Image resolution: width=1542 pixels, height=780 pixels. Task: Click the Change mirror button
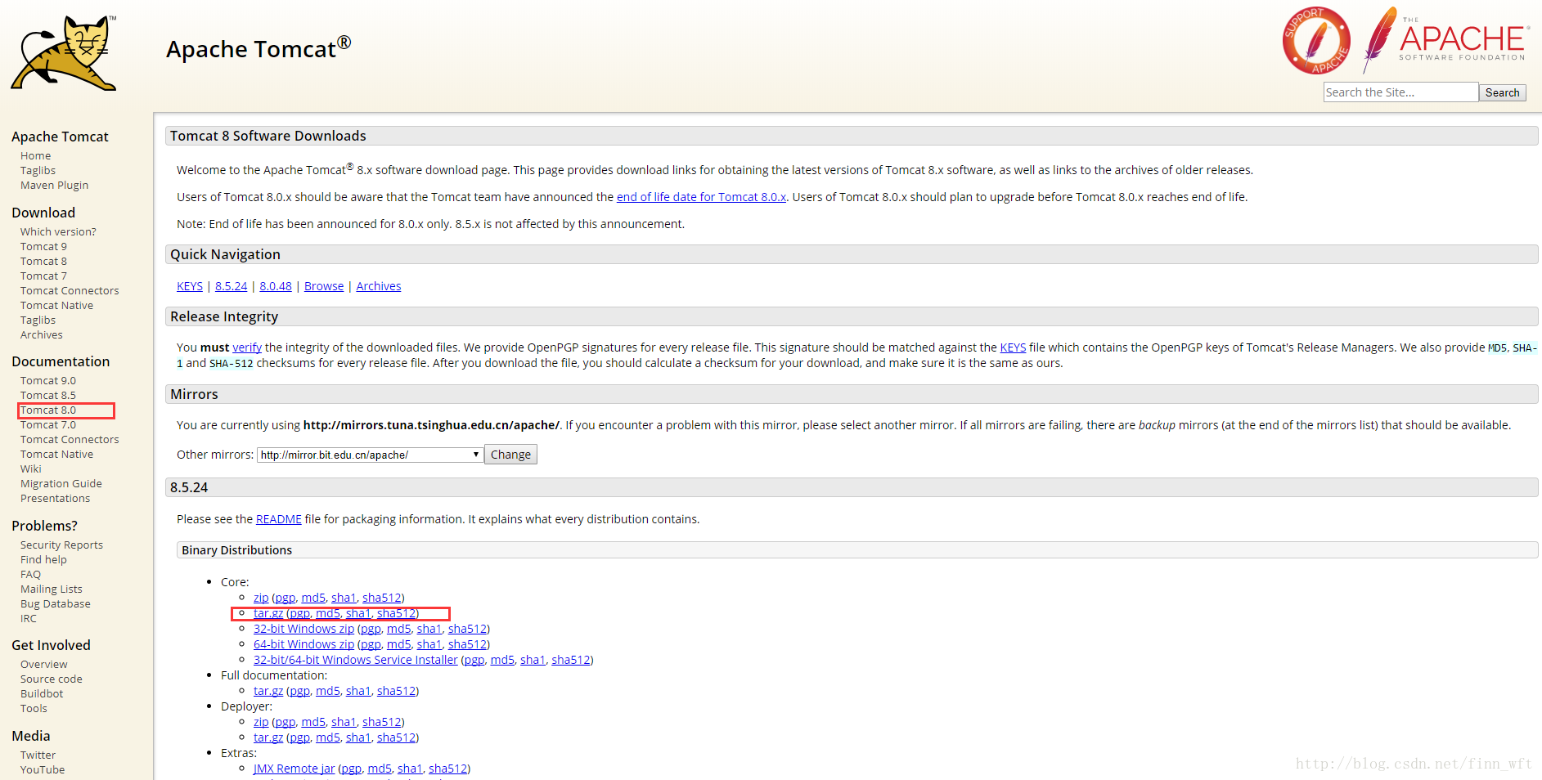[510, 455]
